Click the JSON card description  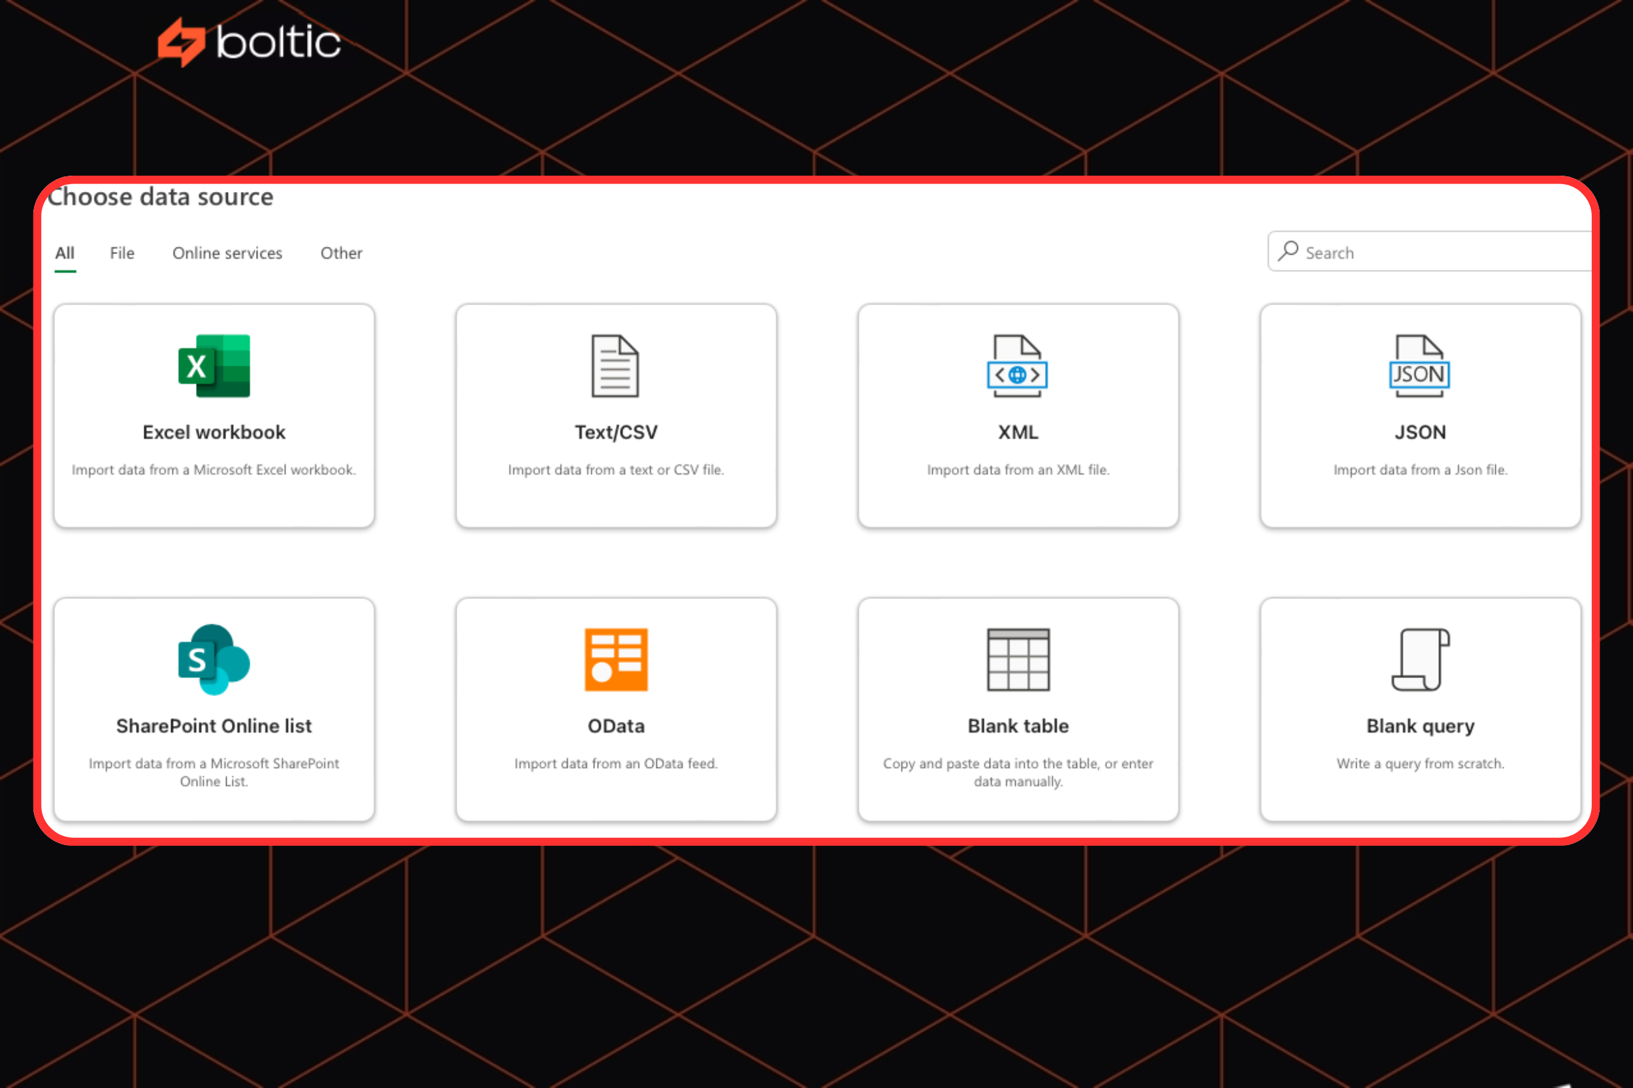click(1420, 470)
